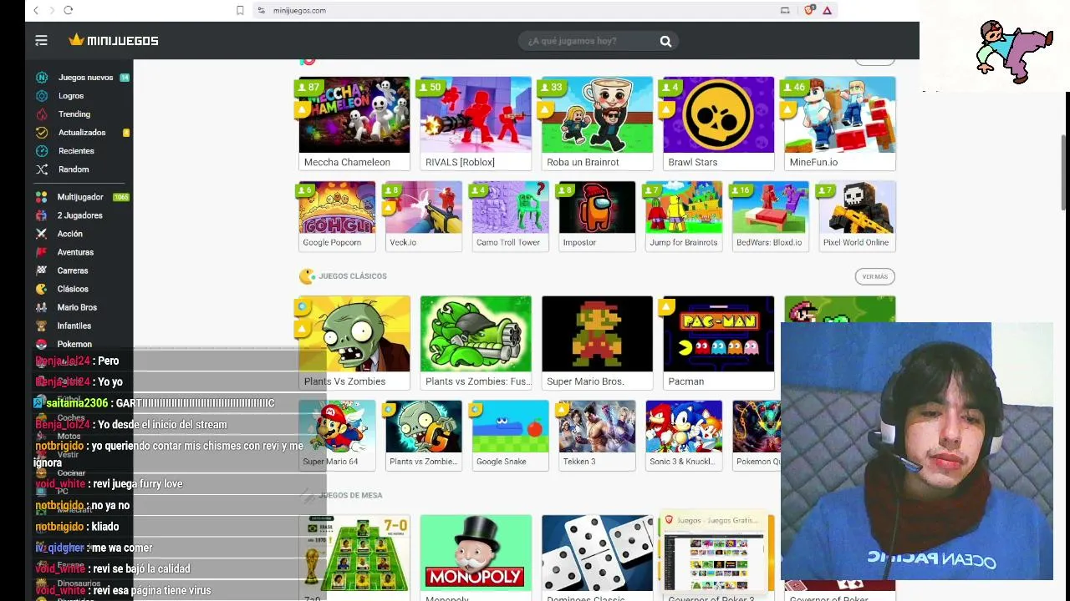Screen dimensions: 1070x601
Task: Open the Pixel World Online game
Action: click(x=857, y=216)
